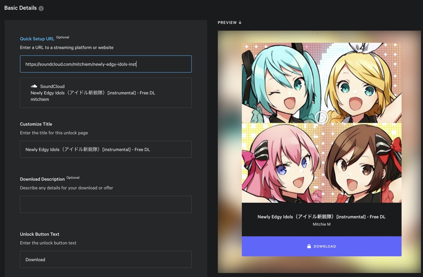Click the Quick Setup URL label link
The image size is (423, 277).
[37, 39]
